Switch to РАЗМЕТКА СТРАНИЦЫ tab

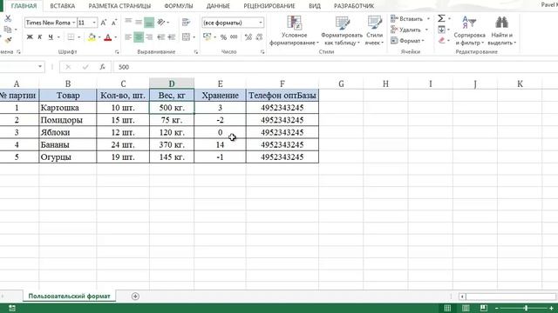[x=119, y=6]
